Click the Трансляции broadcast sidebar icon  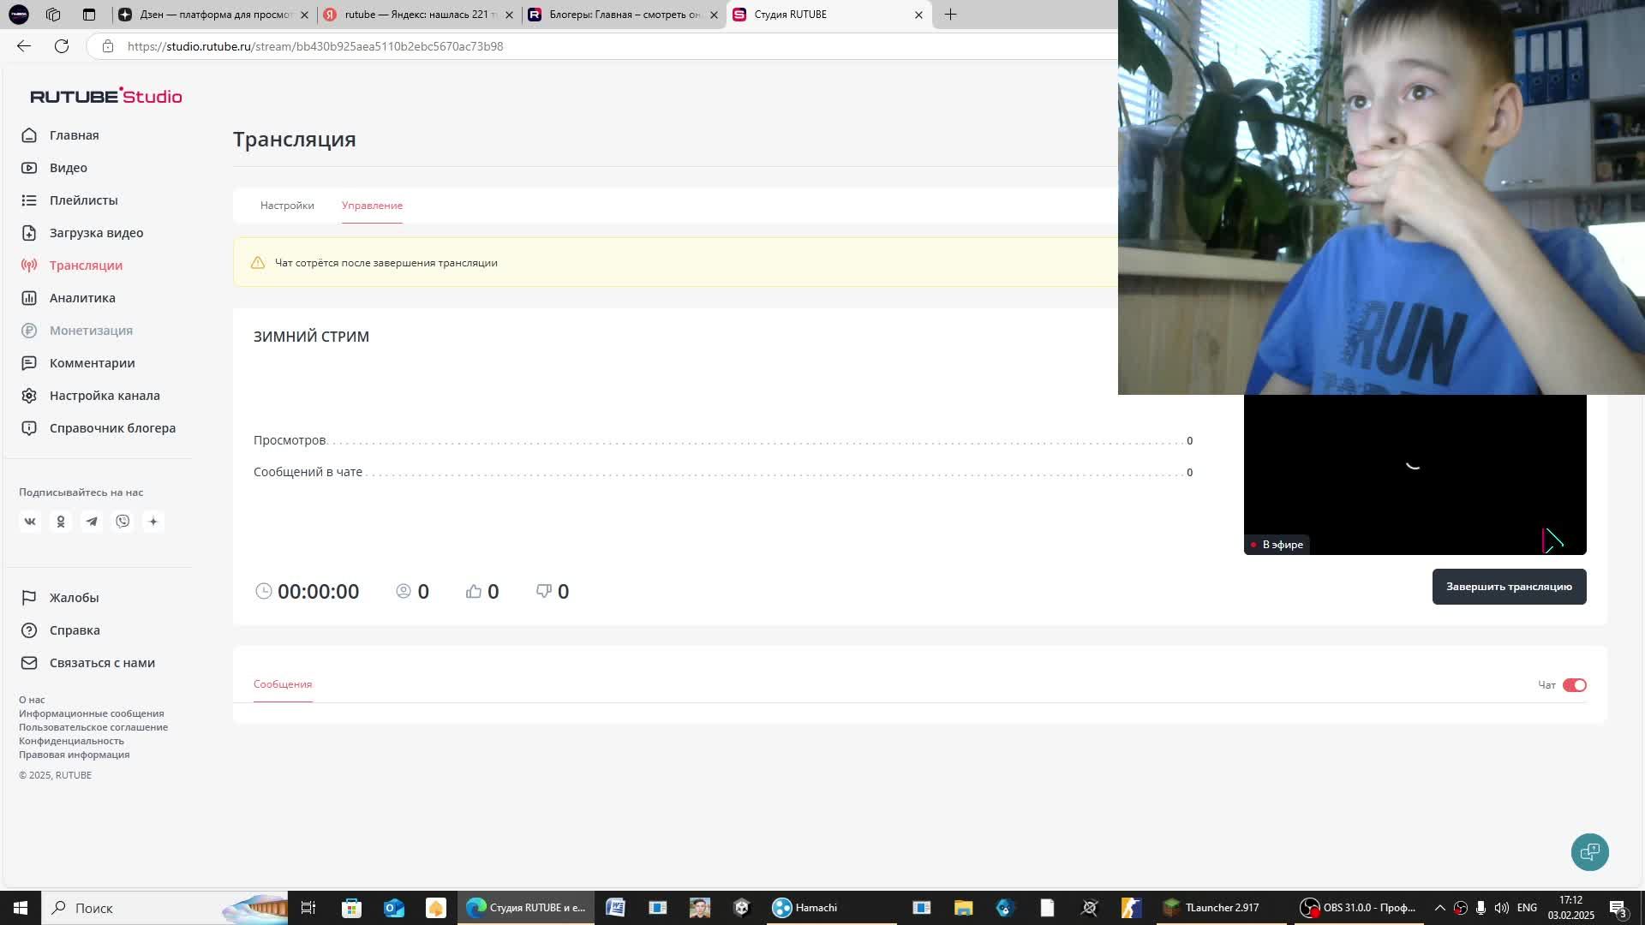[29, 266]
